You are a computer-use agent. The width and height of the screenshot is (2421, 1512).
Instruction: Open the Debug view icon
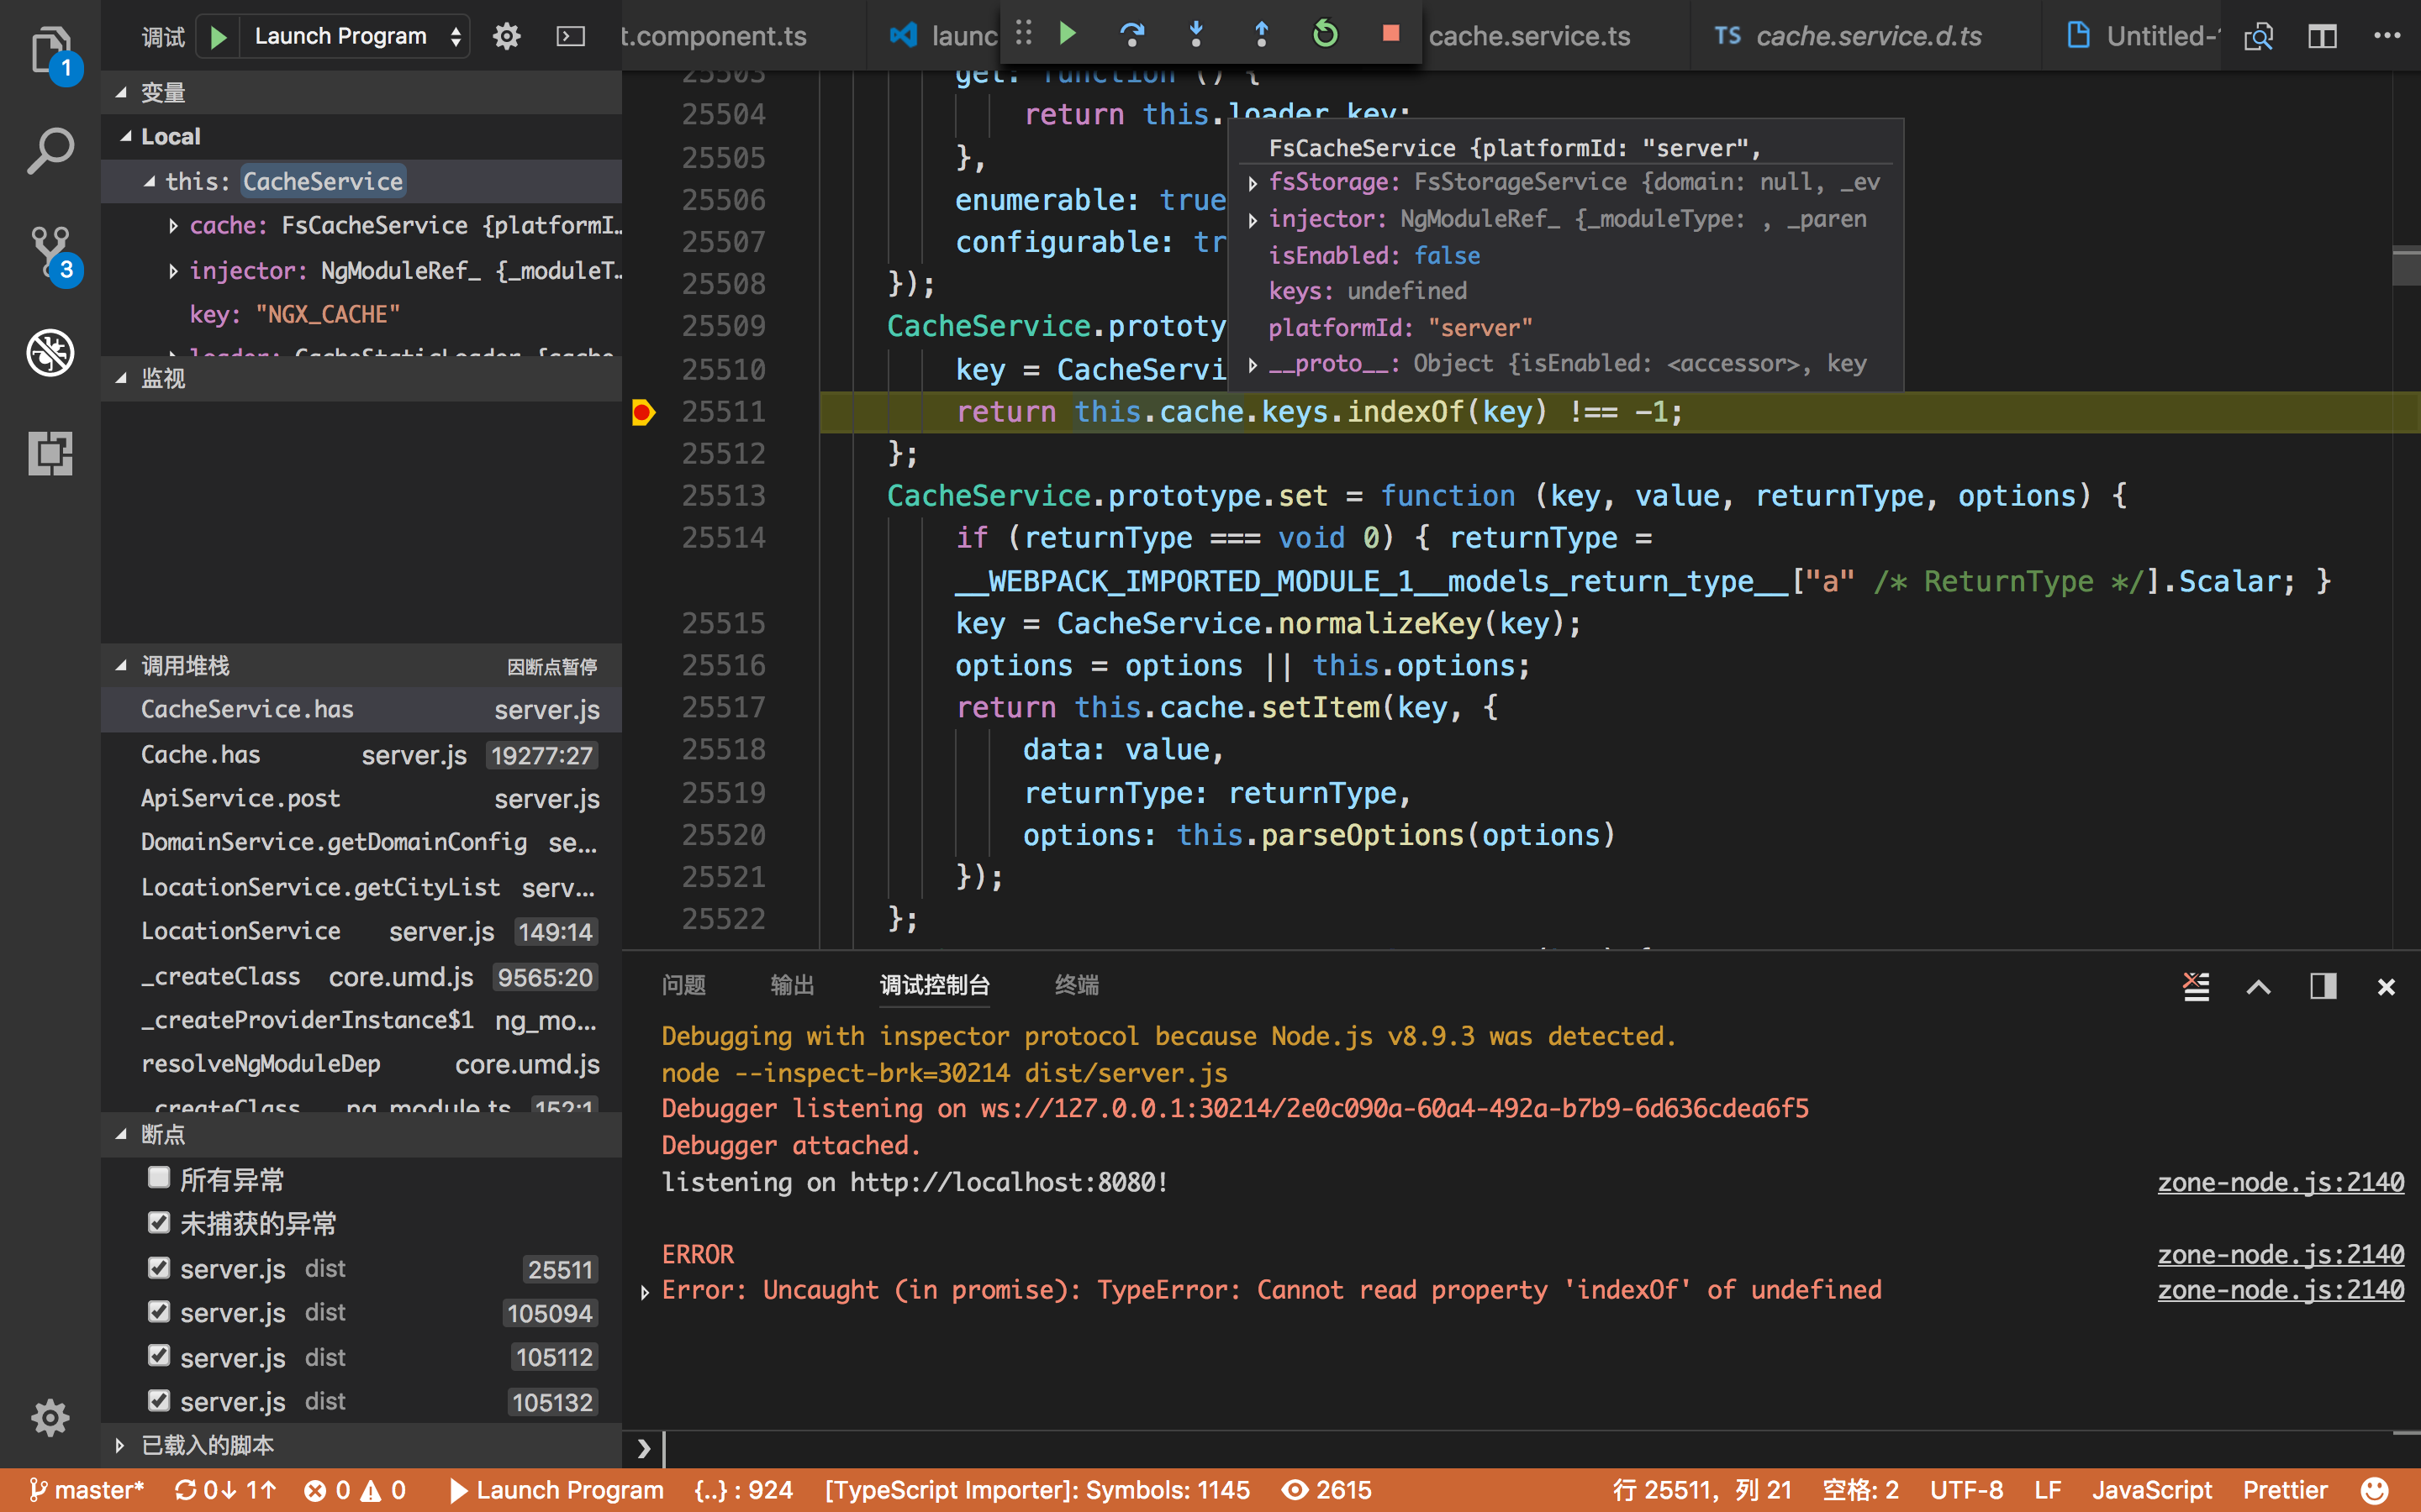[x=50, y=353]
